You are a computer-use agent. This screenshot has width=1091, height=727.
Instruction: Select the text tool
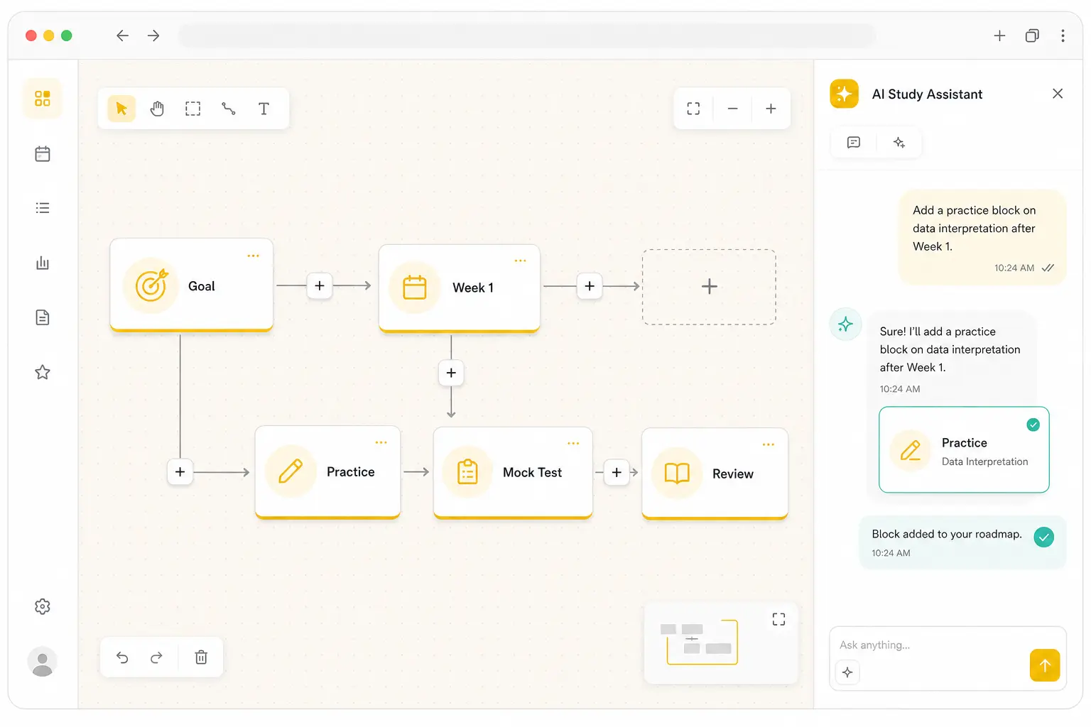click(264, 109)
